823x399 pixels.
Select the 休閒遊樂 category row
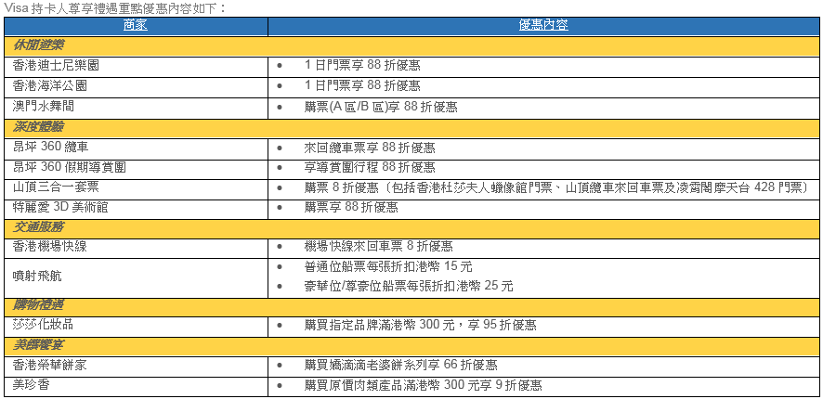[x=412, y=46]
